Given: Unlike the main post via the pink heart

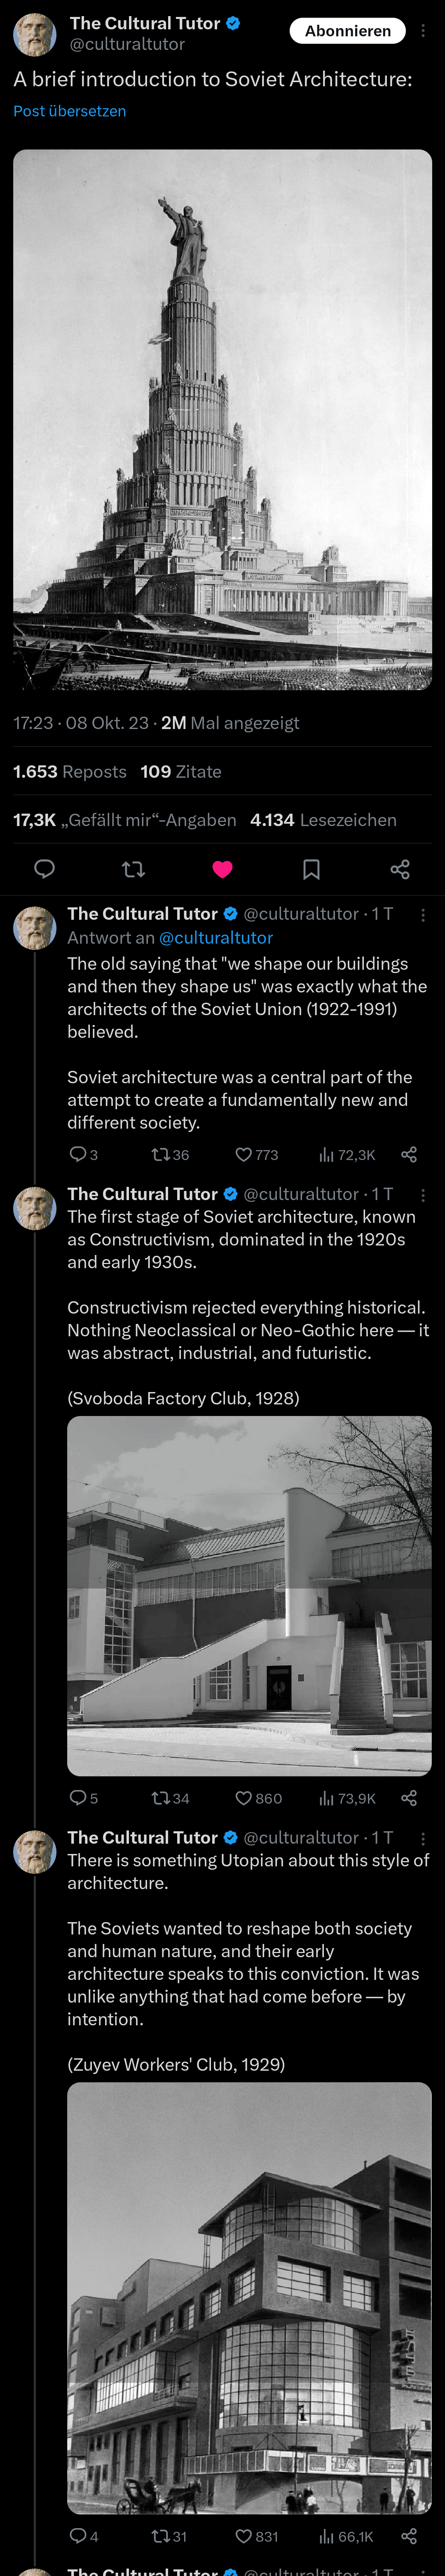Looking at the screenshot, I should click(x=222, y=868).
